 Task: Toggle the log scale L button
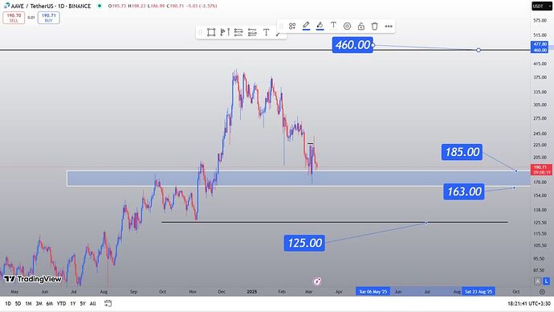(546, 281)
